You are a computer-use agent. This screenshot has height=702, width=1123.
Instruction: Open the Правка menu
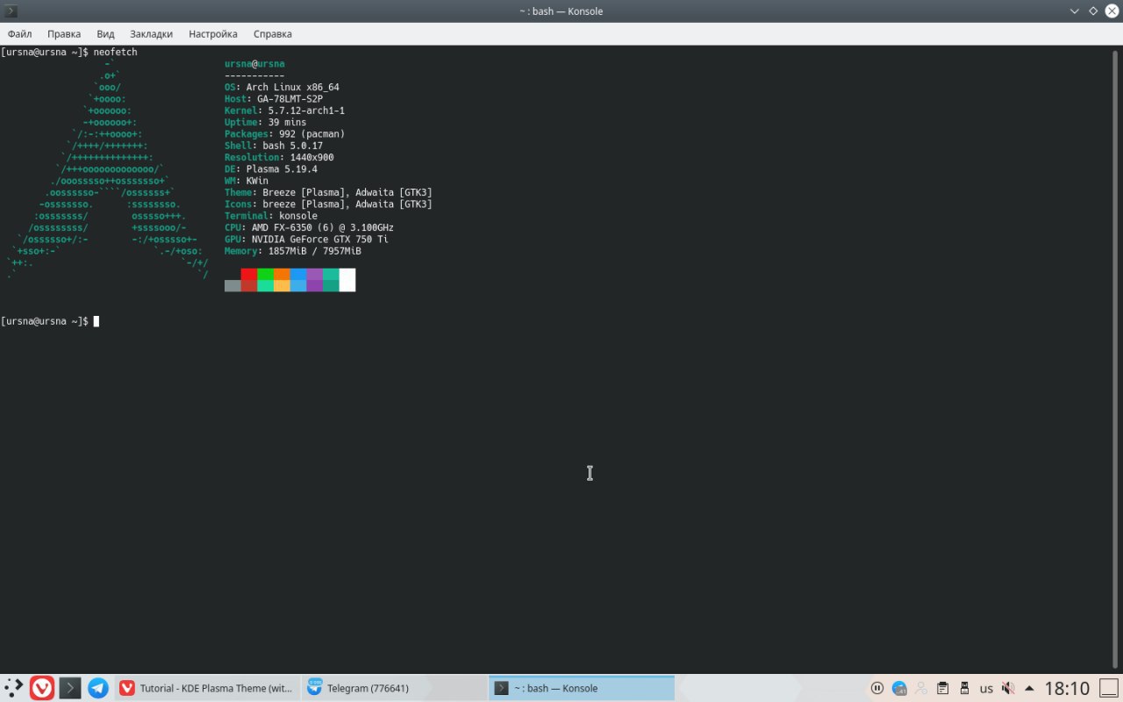coord(64,34)
